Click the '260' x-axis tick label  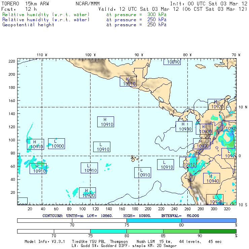click(x=187, y=209)
